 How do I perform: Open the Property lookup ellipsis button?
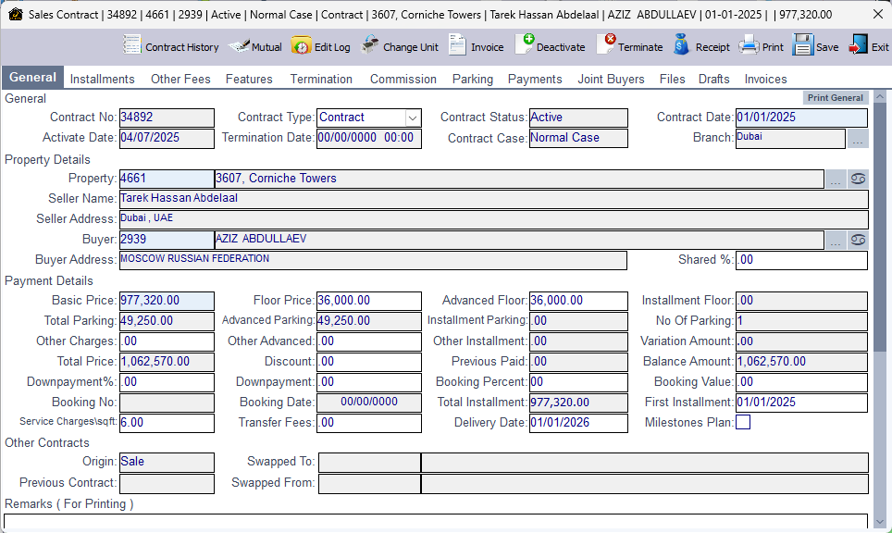836,180
